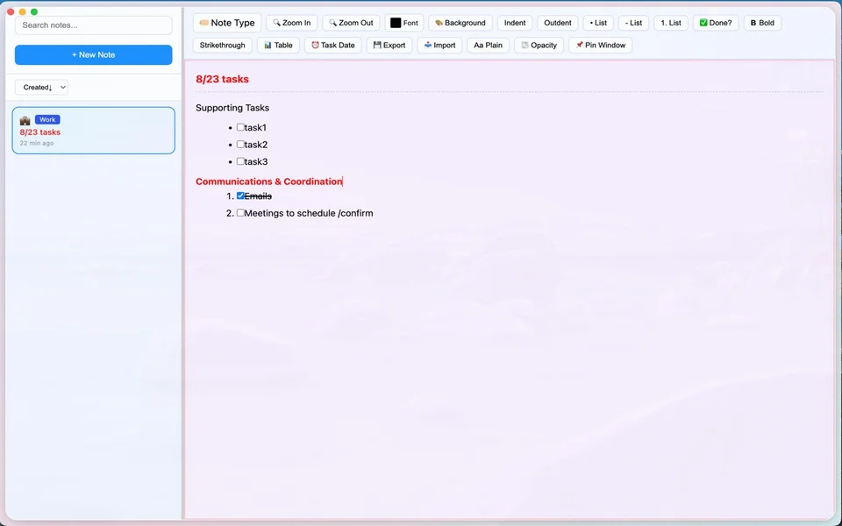Click the Import button

pos(439,45)
